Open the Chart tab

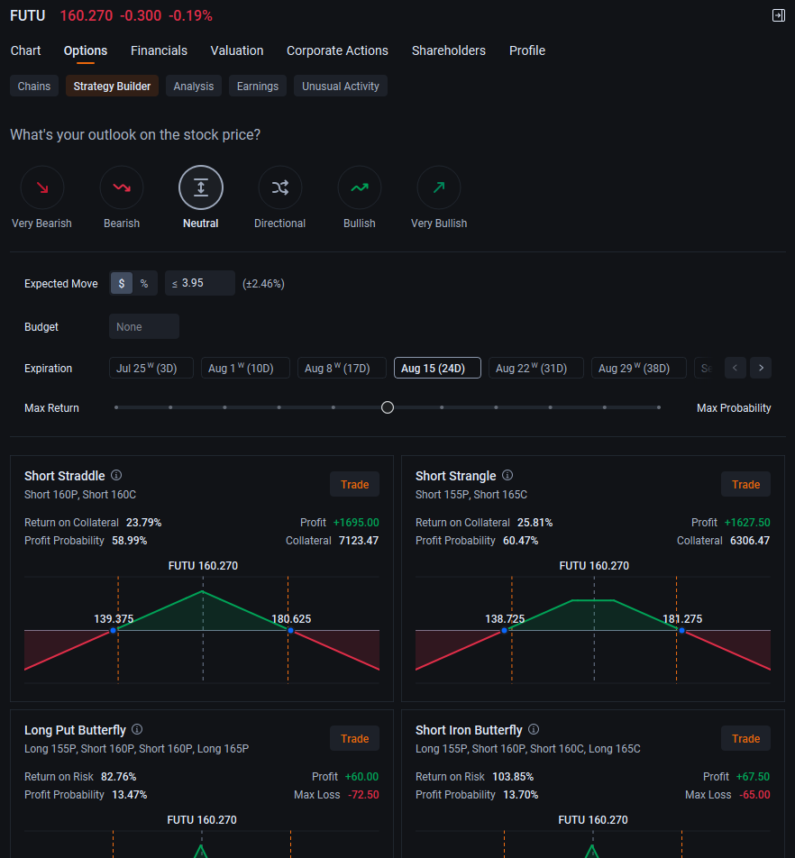[26, 50]
